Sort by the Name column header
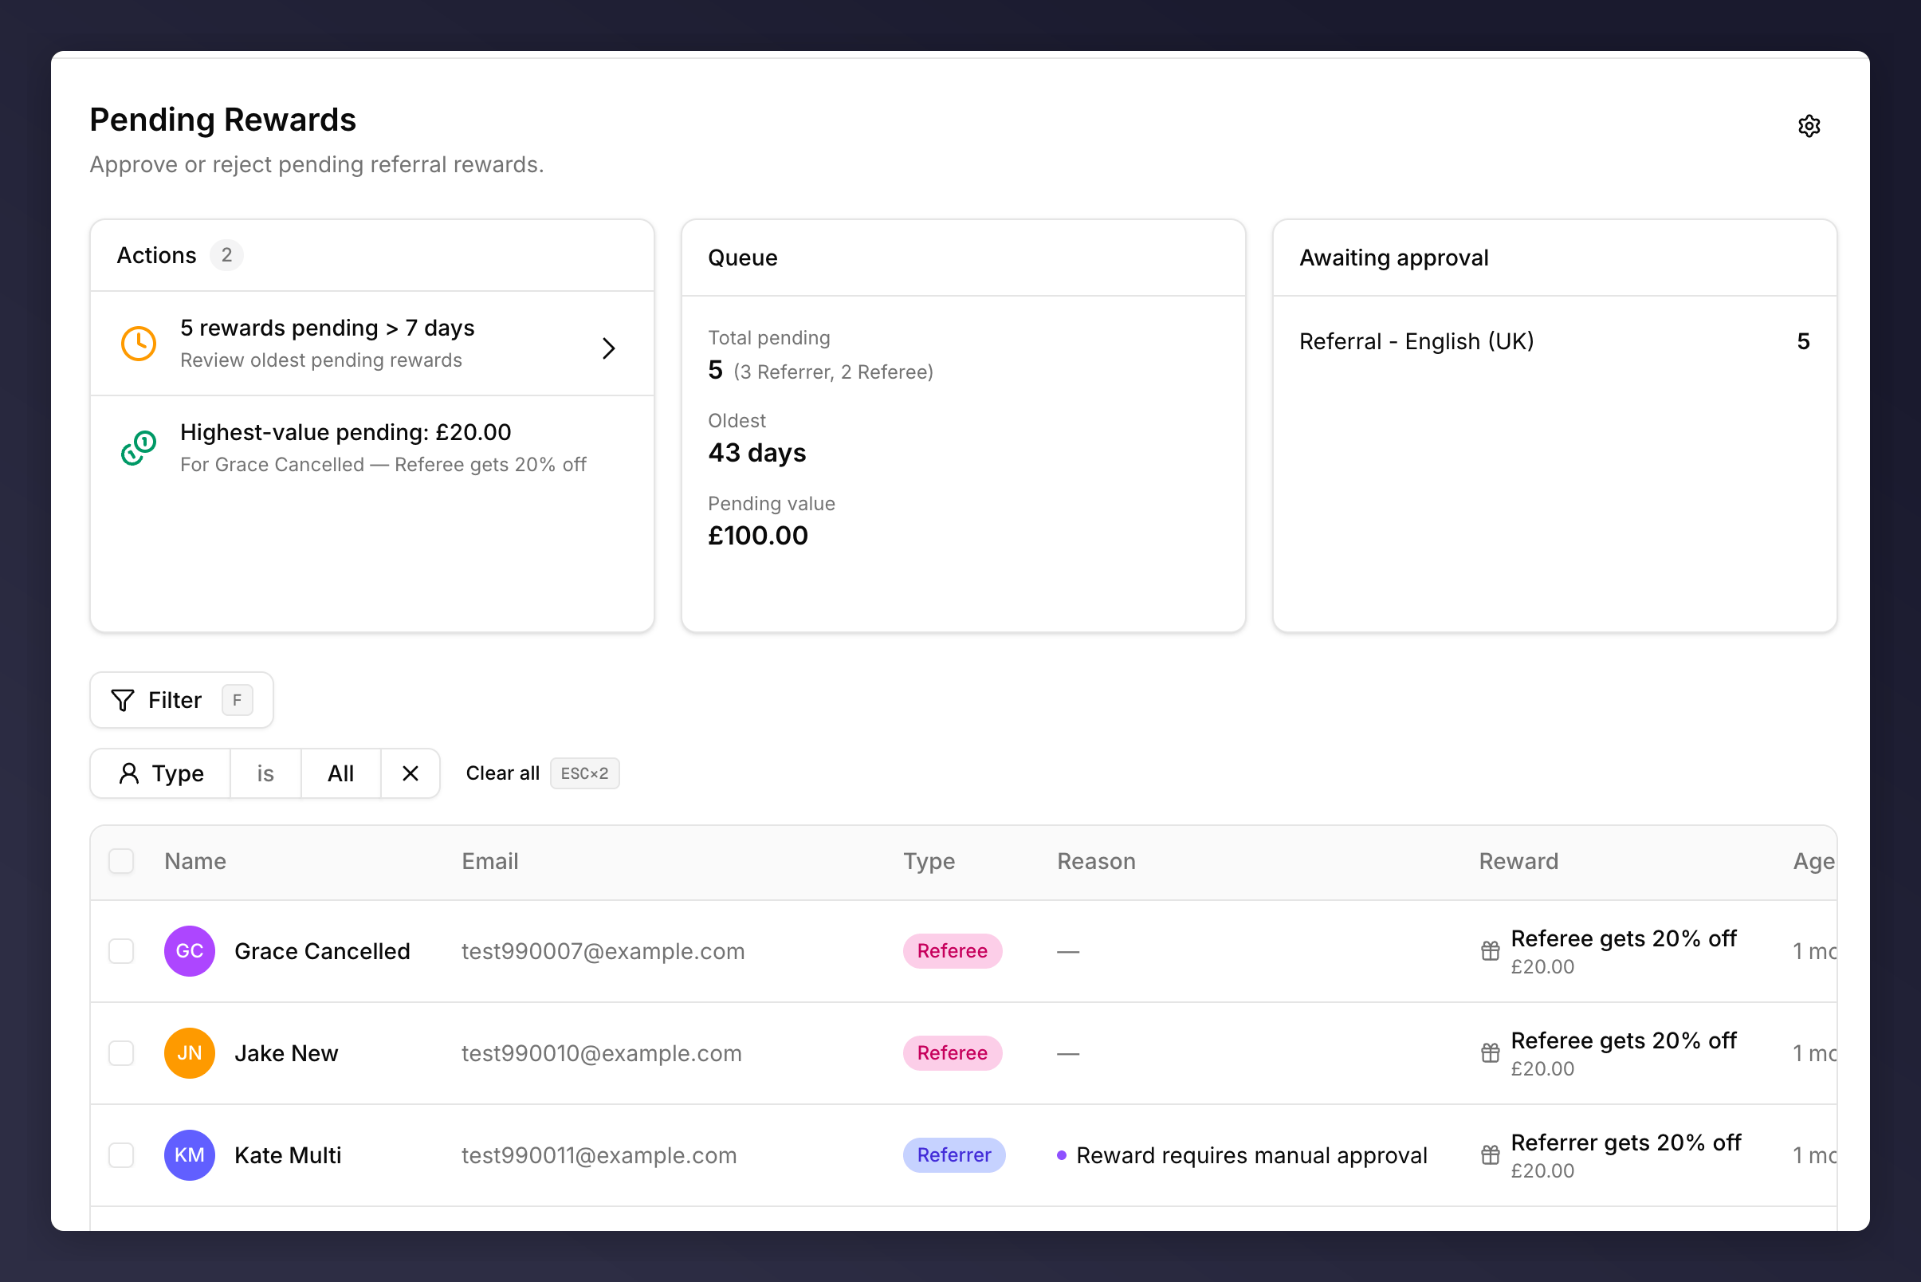Viewport: 1921px width, 1282px height. pyautogui.click(x=195, y=861)
